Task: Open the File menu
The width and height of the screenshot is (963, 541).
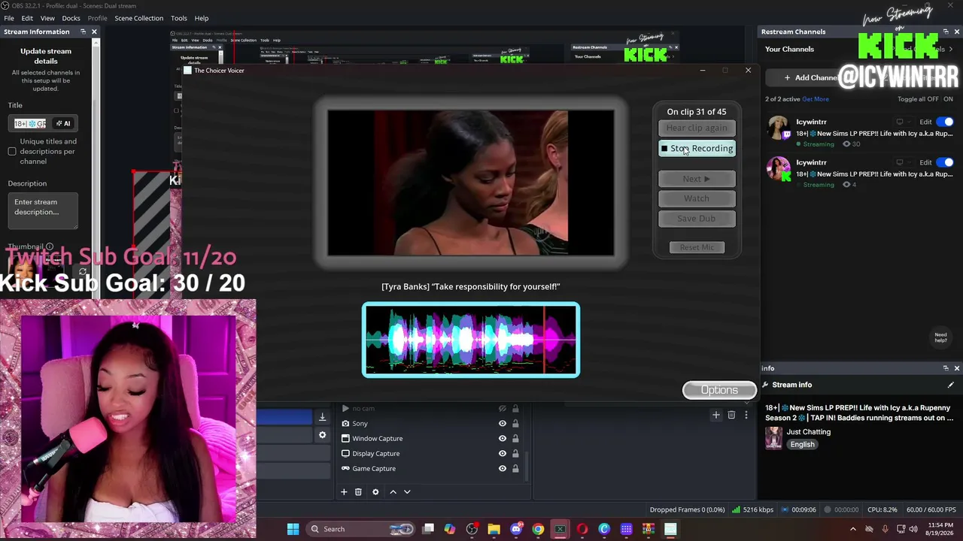Action: point(9,18)
